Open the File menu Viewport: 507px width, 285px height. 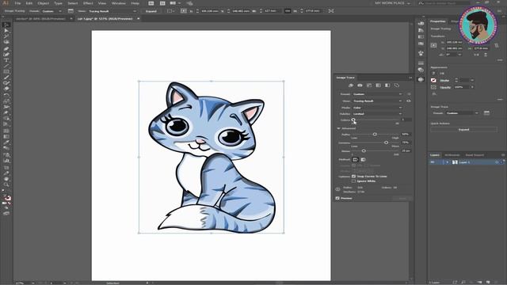click(17, 3)
